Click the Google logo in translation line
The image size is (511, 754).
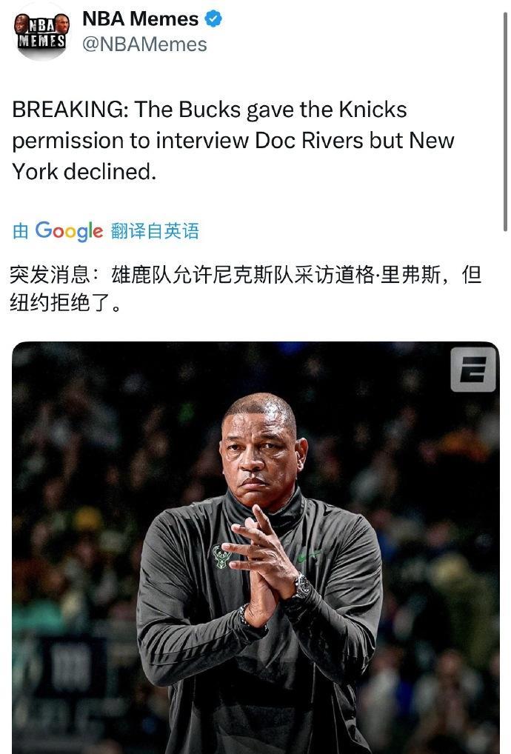[x=69, y=231]
